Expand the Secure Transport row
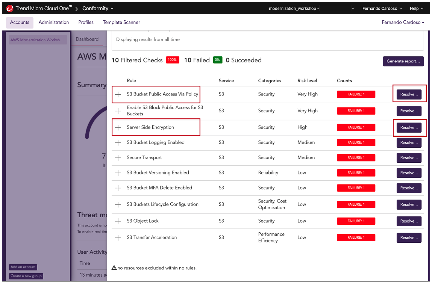 pyautogui.click(x=118, y=158)
